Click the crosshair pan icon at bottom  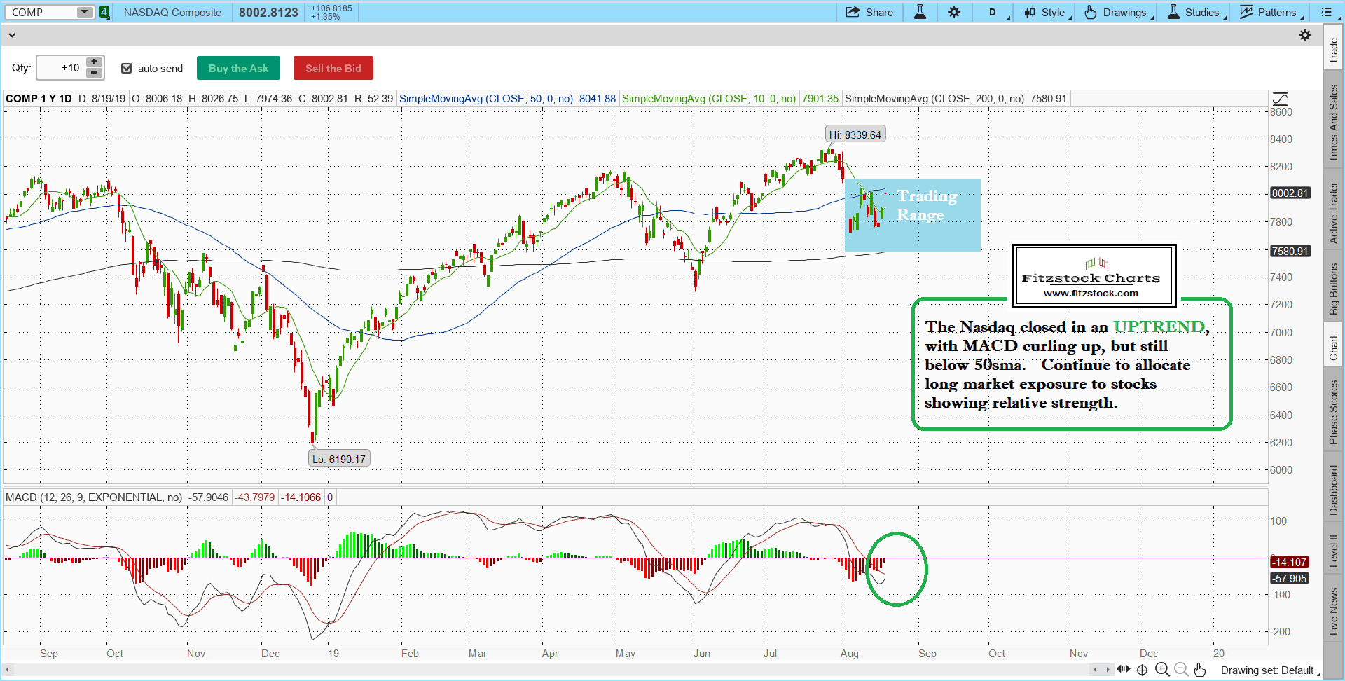point(1142,670)
